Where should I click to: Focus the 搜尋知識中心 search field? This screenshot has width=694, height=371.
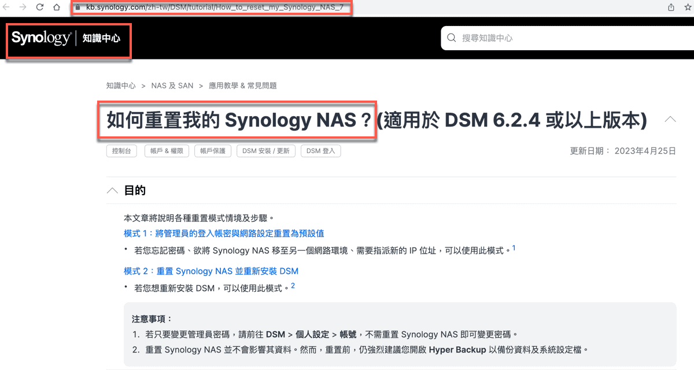[567, 38]
